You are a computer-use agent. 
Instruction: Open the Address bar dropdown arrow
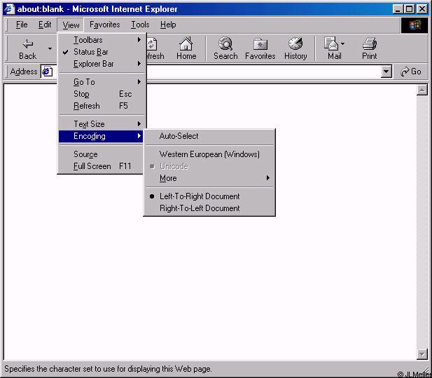coord(386,72)
